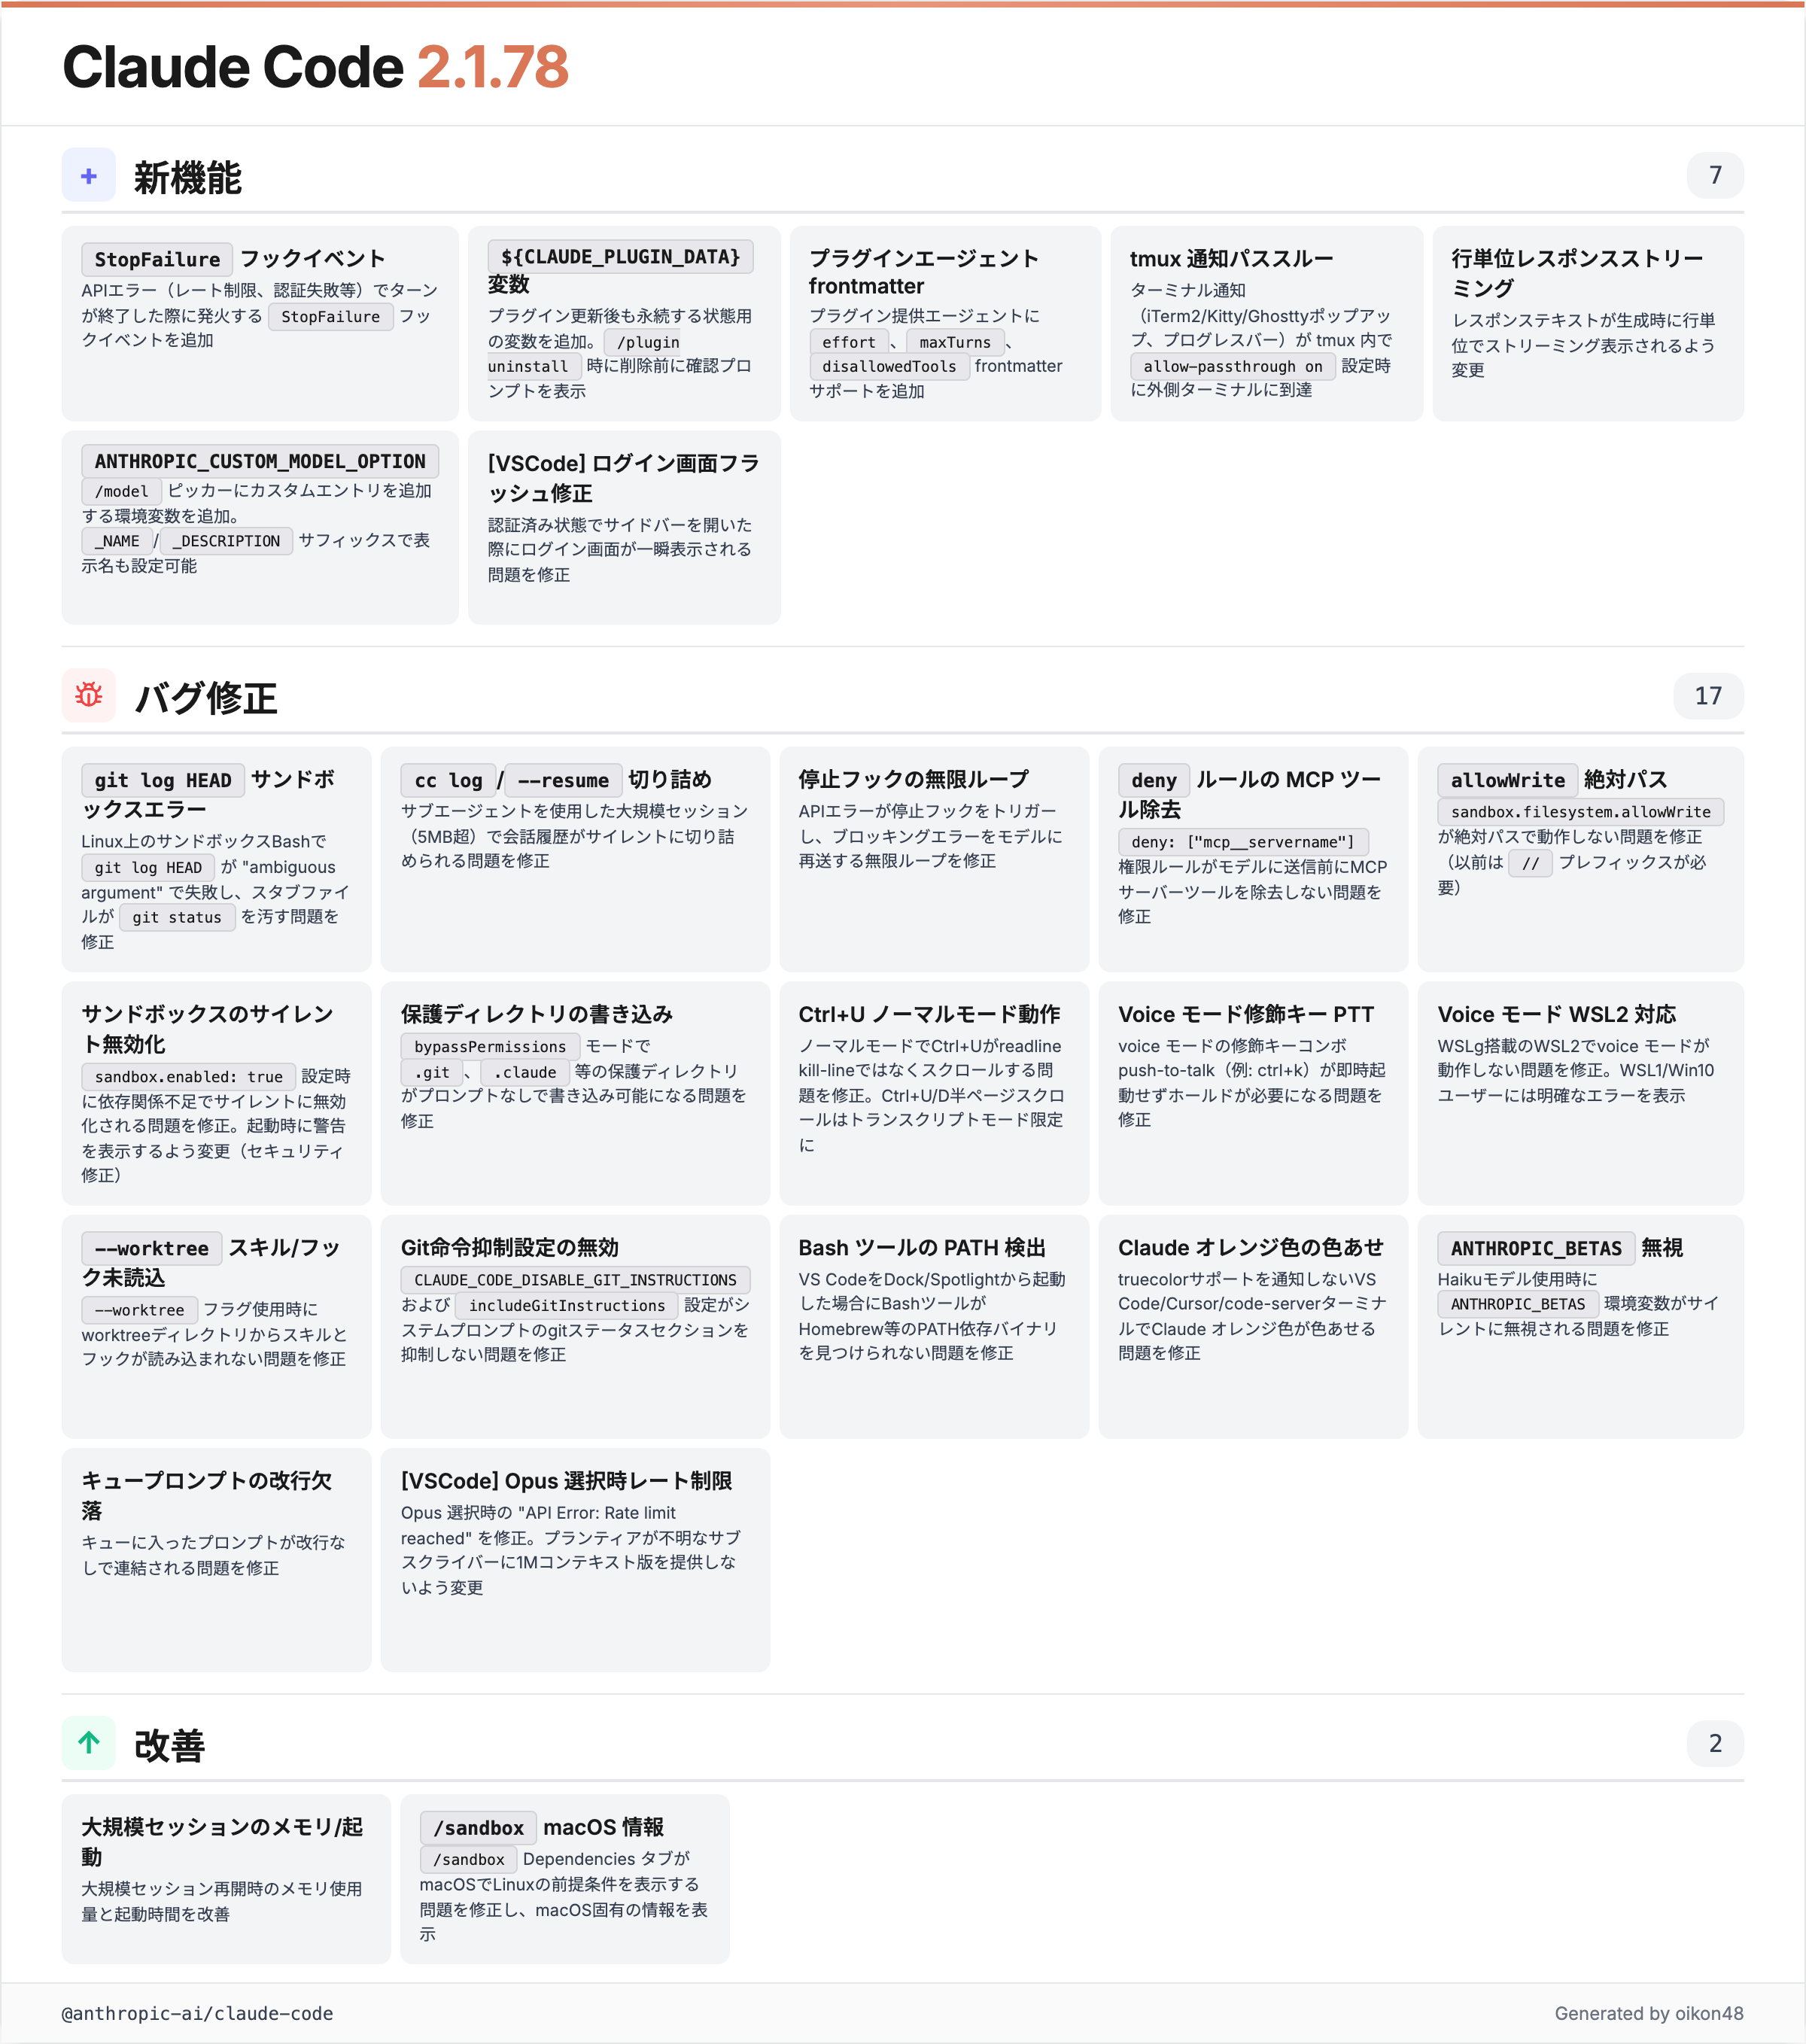Click the サンドボックスのサイレント無効化 card title
Viewport: 1806px width, 2044px height.
pos(207,1029)
